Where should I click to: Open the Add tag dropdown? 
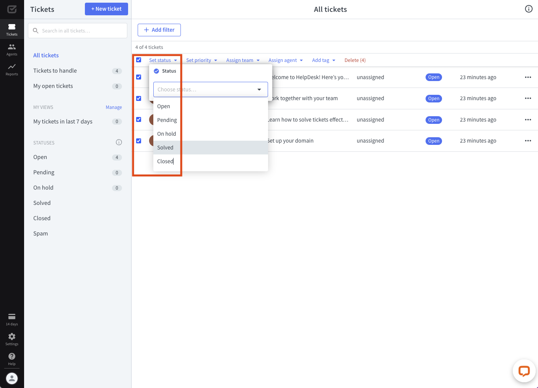tap(323, 60)
